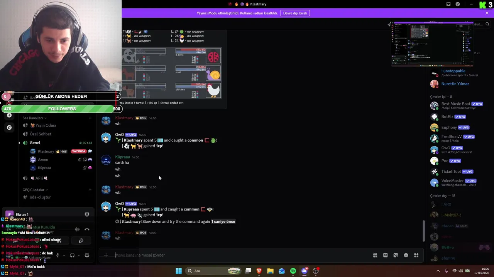Open headphones output device dropdown arrow
This screenshot has height=277, width=494.
click(x=79, y=255)
